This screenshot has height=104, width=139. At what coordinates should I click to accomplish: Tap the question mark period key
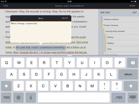pyautogui.click(x=117, y=86)
